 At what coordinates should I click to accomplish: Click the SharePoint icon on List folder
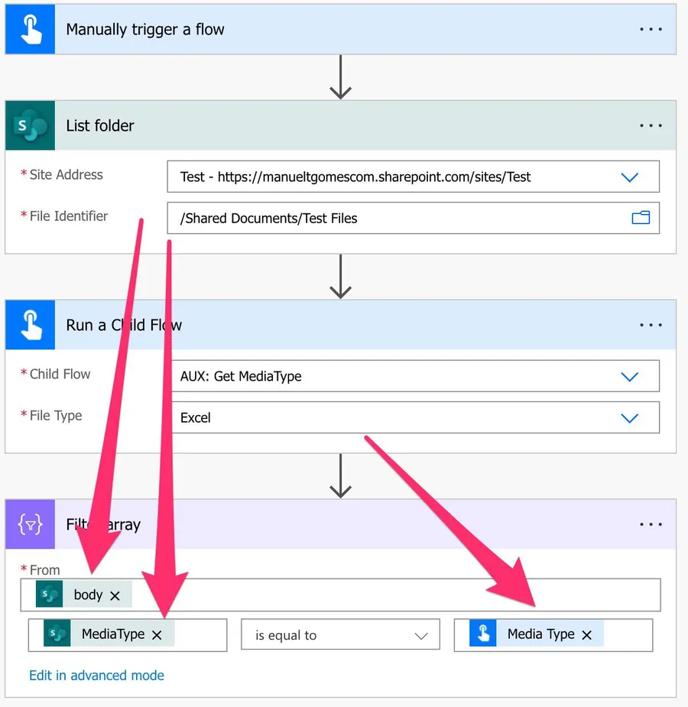[30, 125]
